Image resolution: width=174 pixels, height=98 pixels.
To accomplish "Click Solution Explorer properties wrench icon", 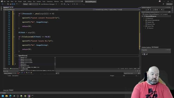I will tap(161, 10).
